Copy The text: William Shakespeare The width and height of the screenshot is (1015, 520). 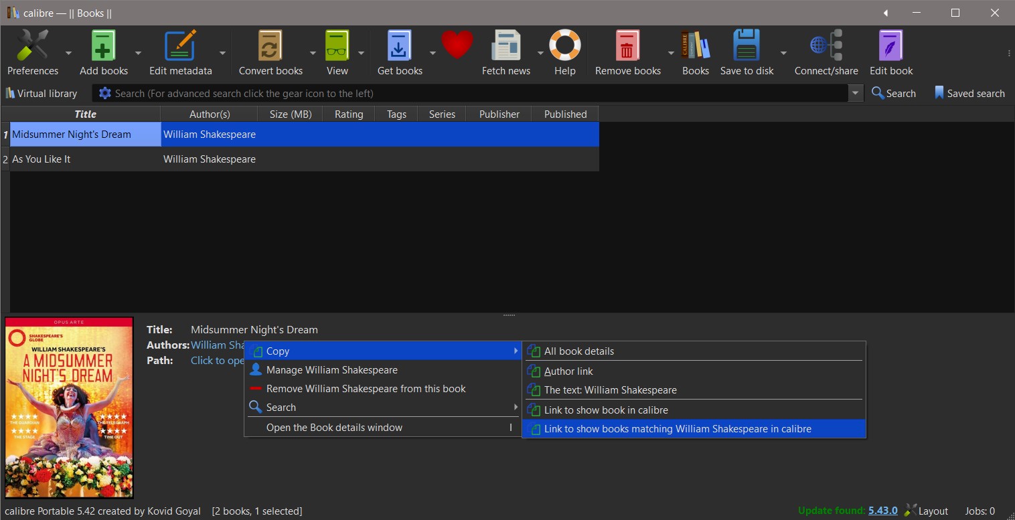coord(694,389)
